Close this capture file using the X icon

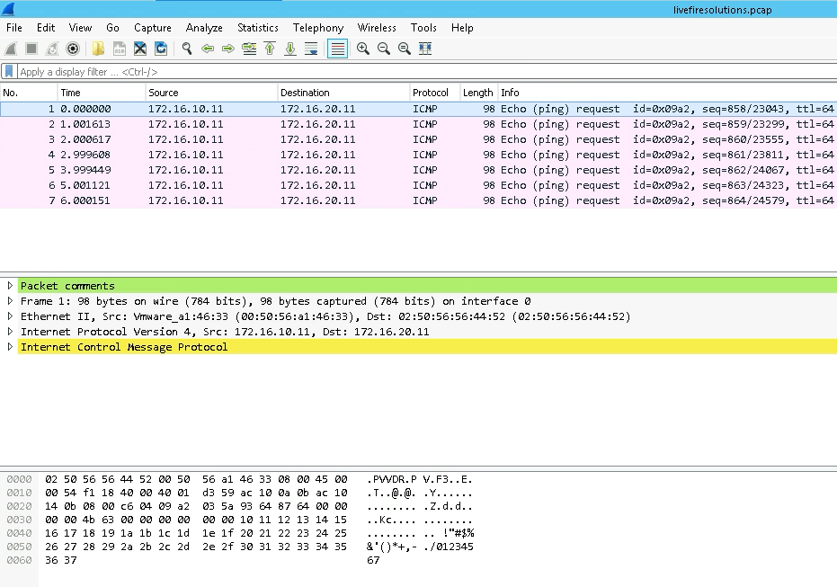140,49
